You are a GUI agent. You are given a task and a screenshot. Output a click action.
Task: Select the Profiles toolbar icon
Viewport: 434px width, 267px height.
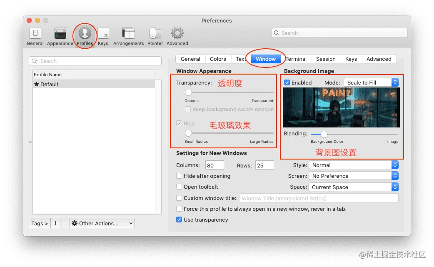85,33
